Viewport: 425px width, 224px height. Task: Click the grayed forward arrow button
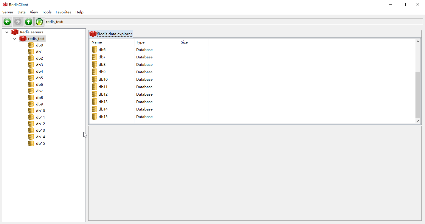click(x=18, y=22)
